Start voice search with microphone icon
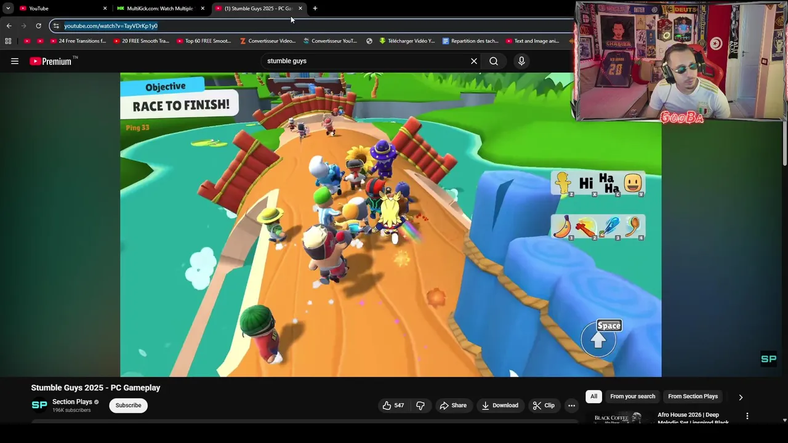 click(521, 61)
